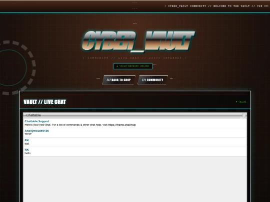270x202 pixels.
Task: Select the Chattable Support username
Action: (x=37, y=121)
